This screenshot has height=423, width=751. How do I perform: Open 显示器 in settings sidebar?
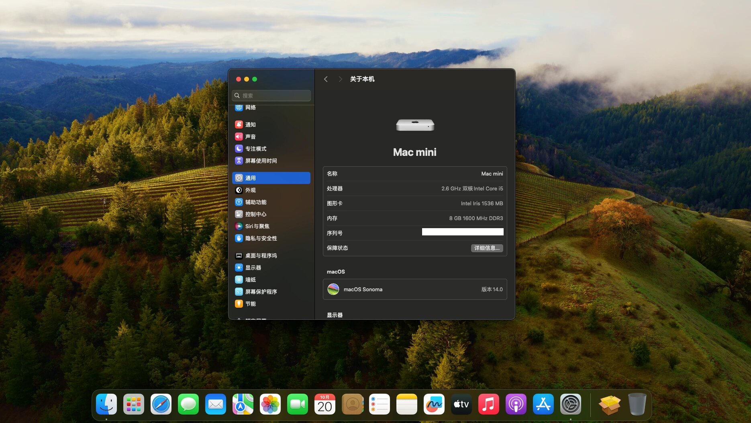tap(271, 268)
